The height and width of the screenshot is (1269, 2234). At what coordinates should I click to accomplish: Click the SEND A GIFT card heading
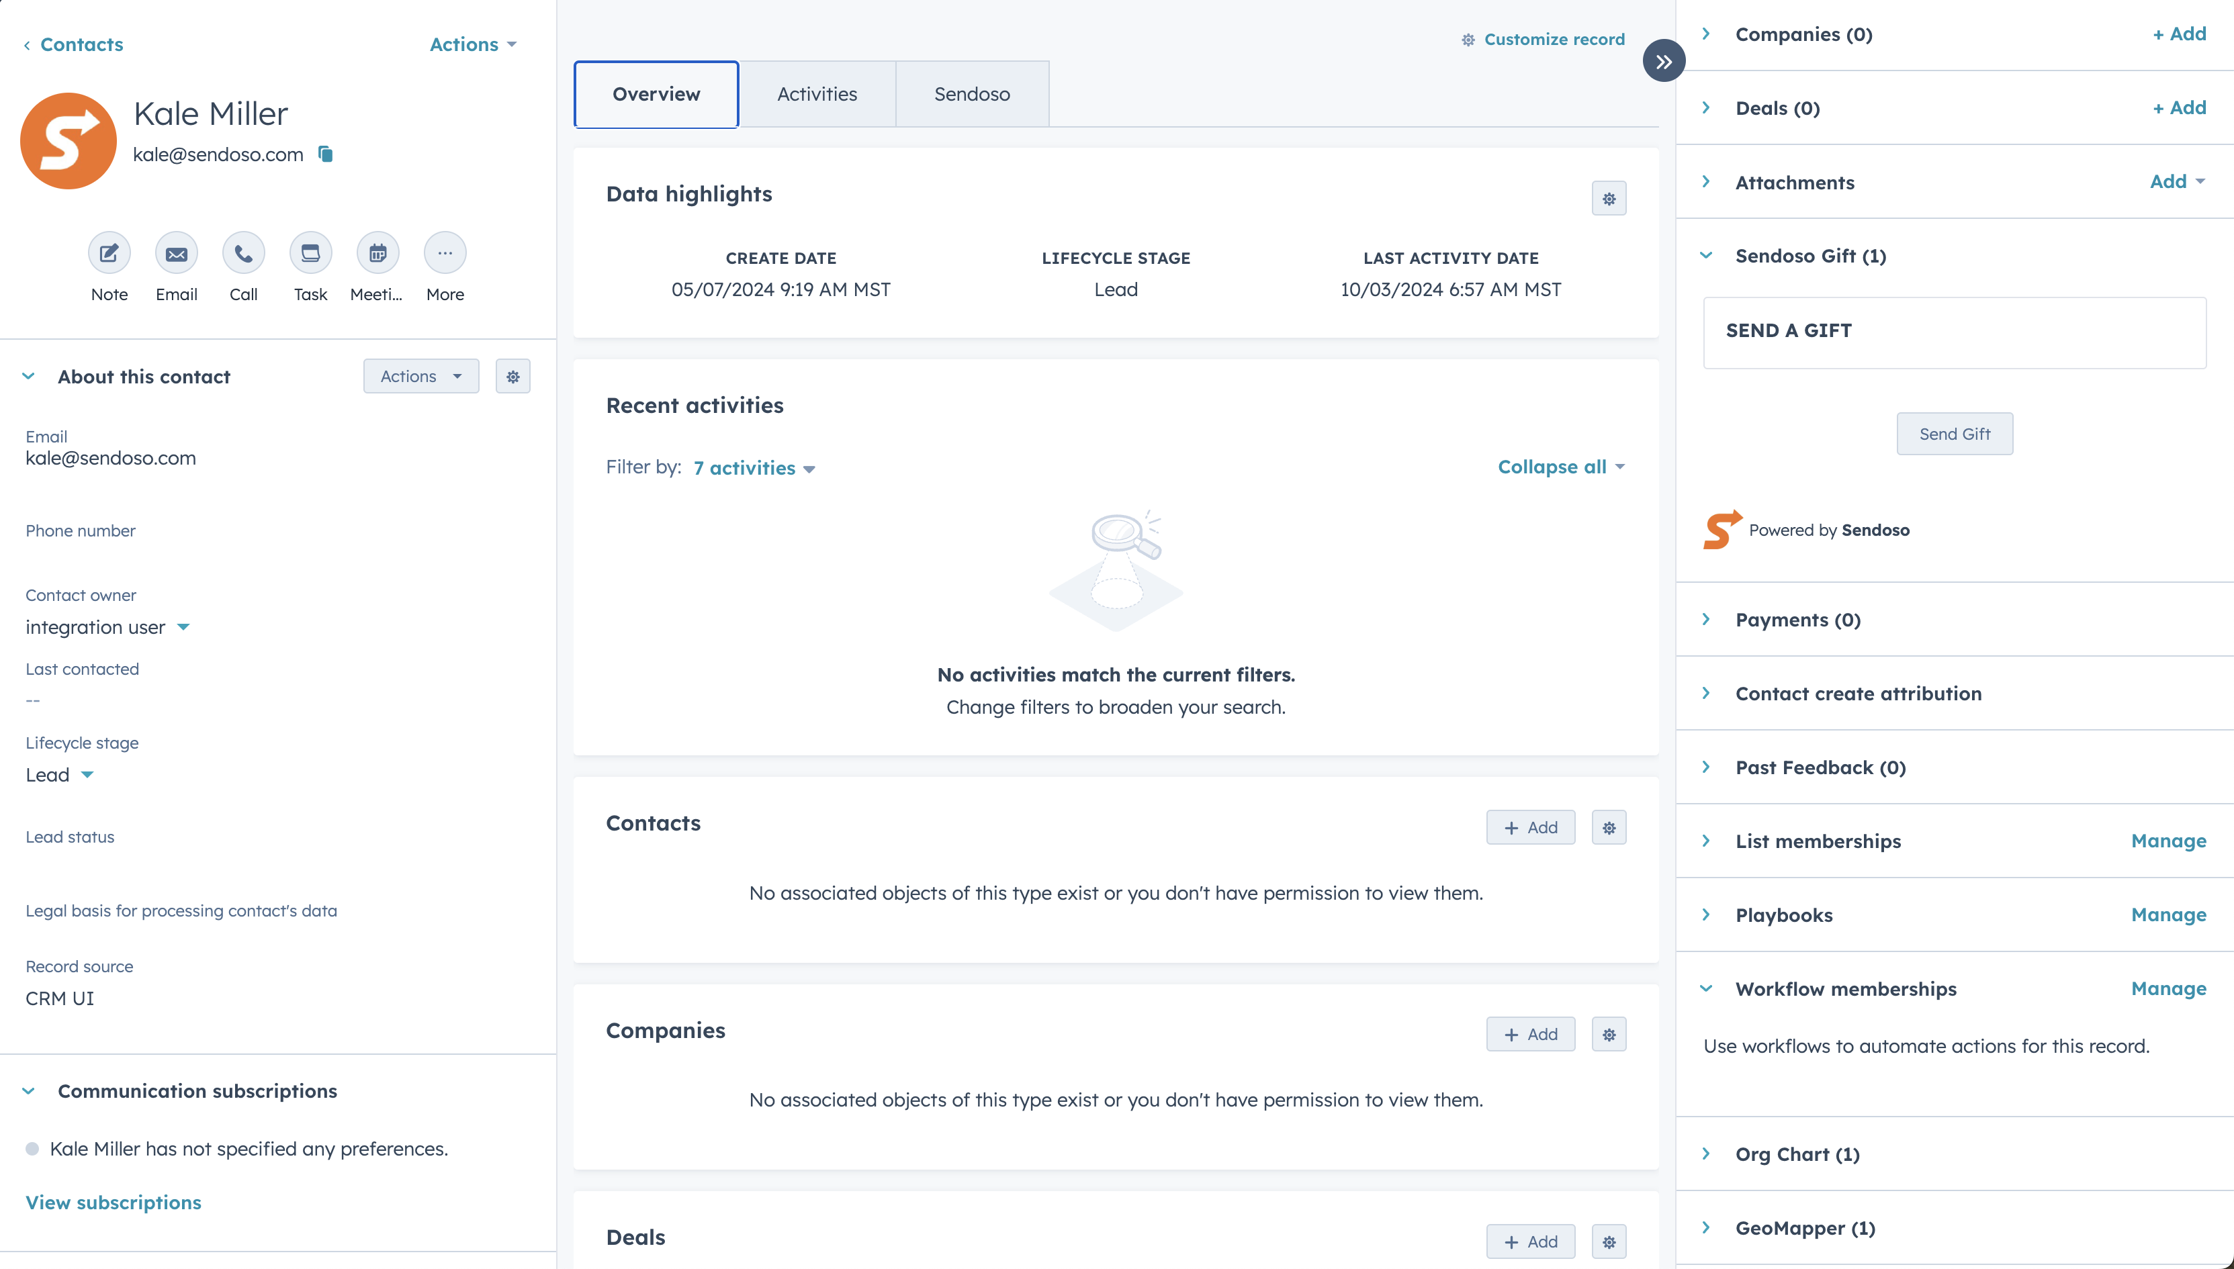pos(1789,331)
